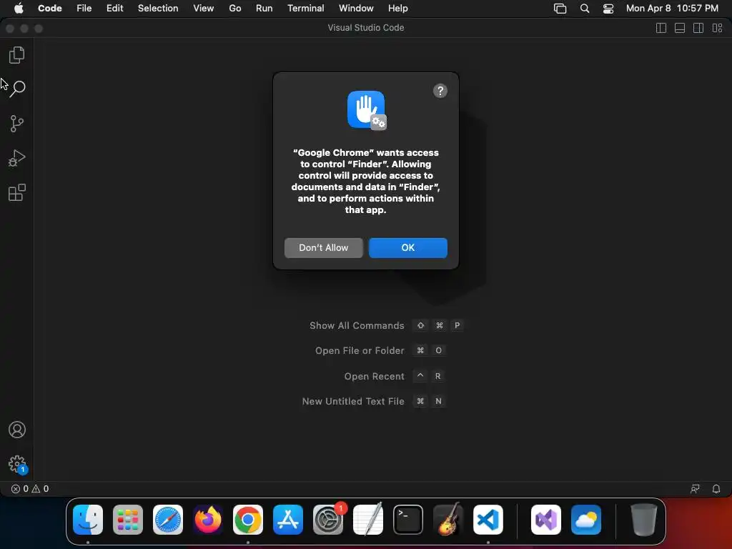Open the Go menu
The width and height of the screenshot is (732, 549).
(234, 9)
